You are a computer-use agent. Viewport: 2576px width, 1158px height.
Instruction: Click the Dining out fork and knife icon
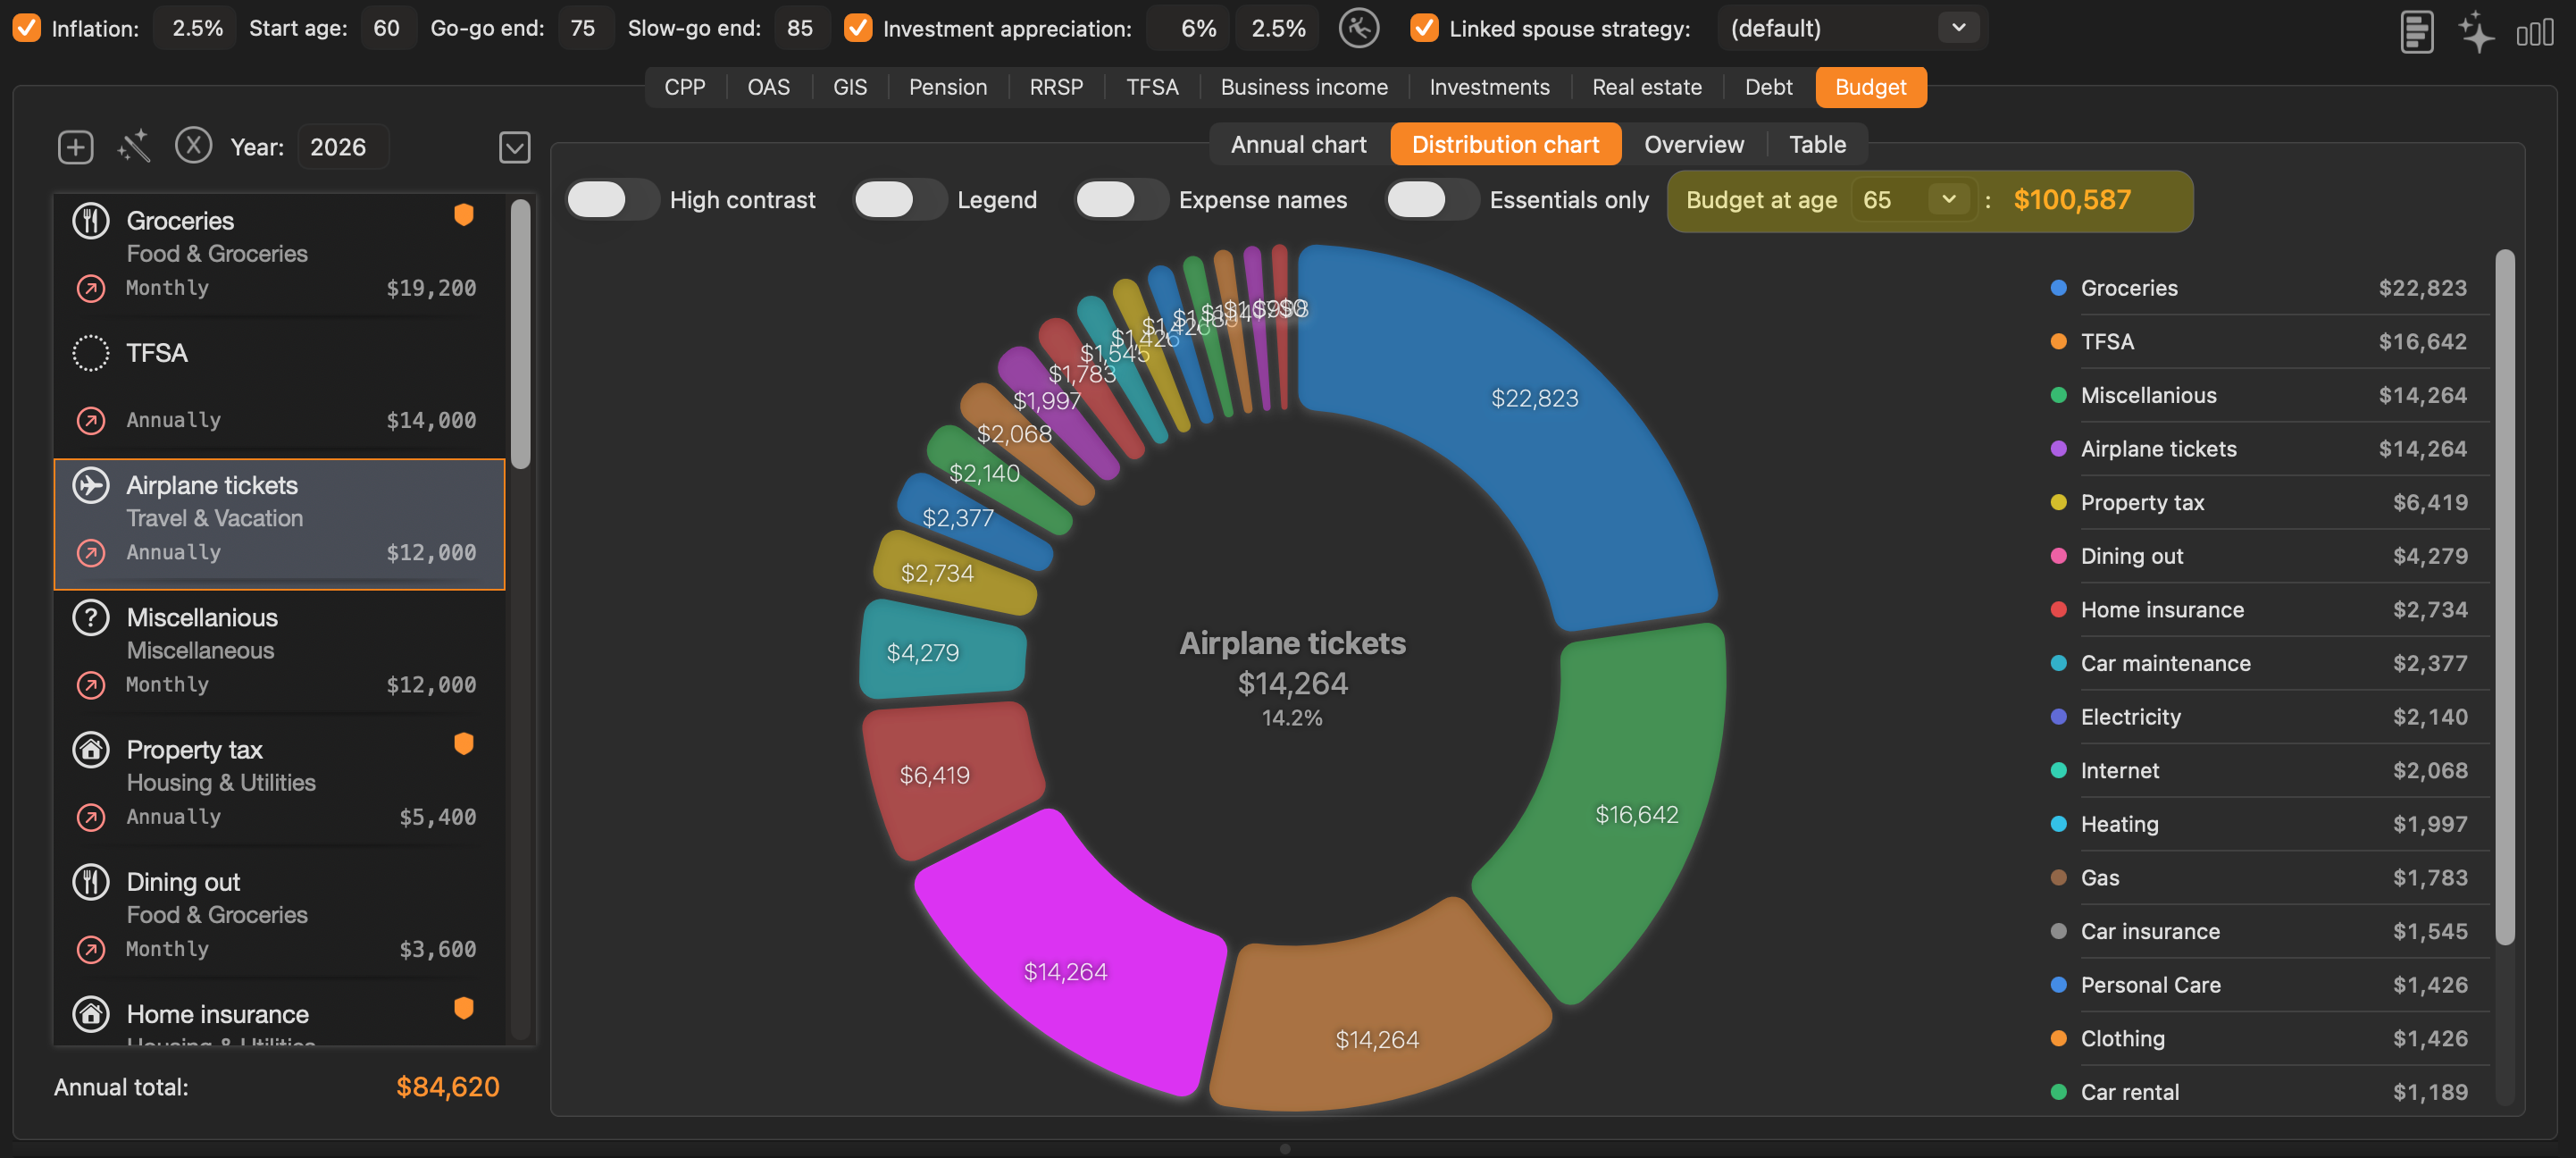tap(91, 881)
